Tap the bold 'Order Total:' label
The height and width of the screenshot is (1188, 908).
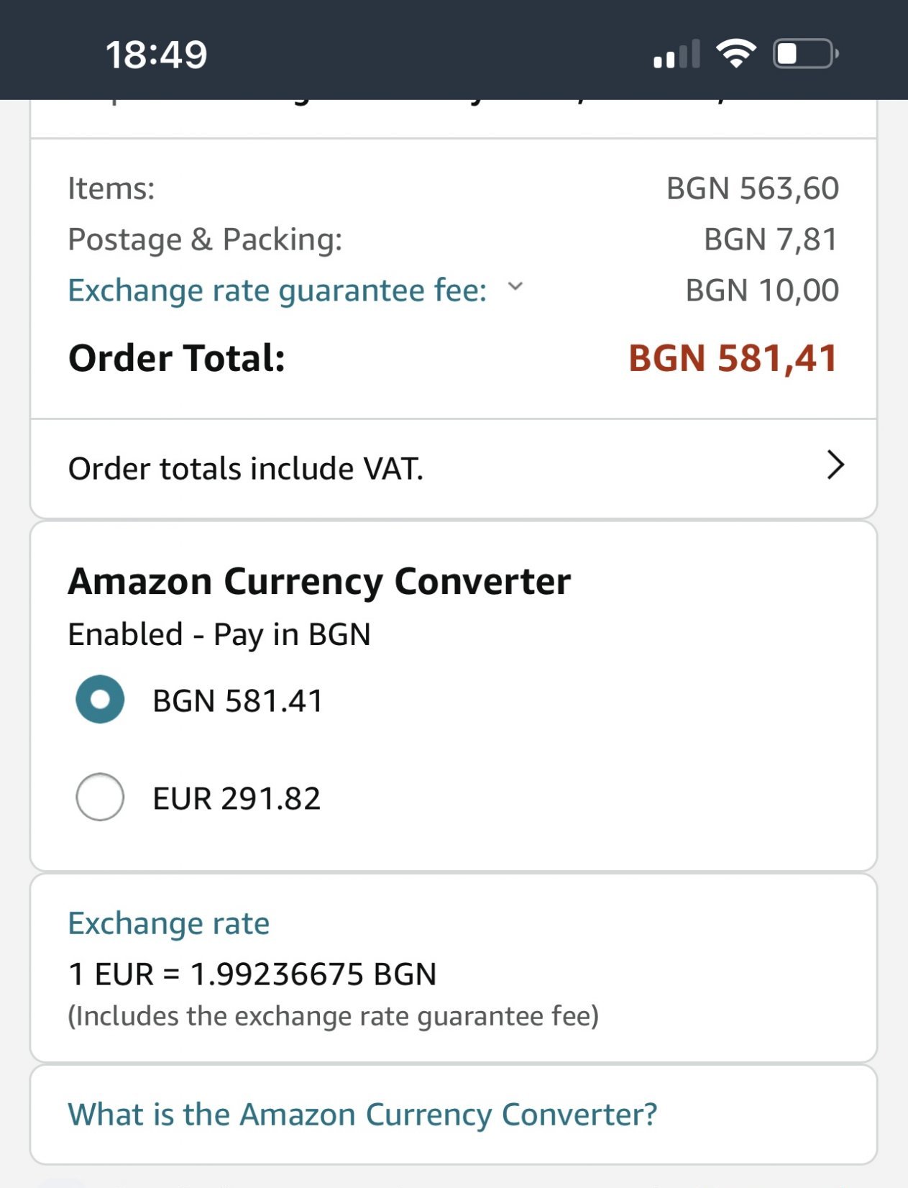tap(177, 358)
